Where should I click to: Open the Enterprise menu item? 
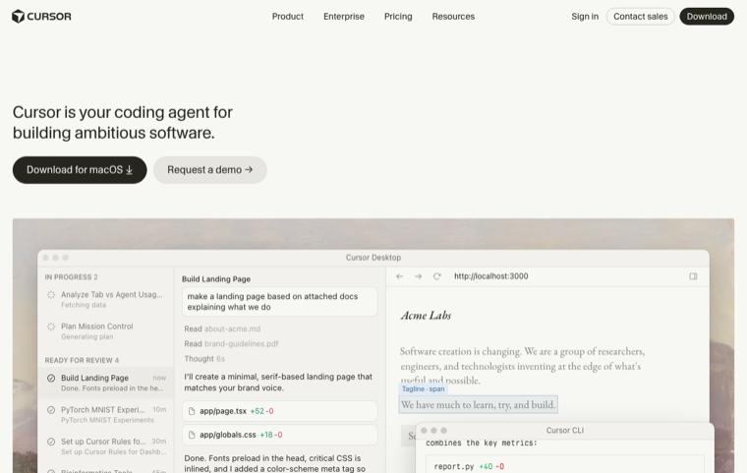[343, 16]
